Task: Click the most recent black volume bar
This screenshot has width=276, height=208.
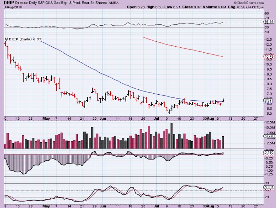Action: pos(223,143)
